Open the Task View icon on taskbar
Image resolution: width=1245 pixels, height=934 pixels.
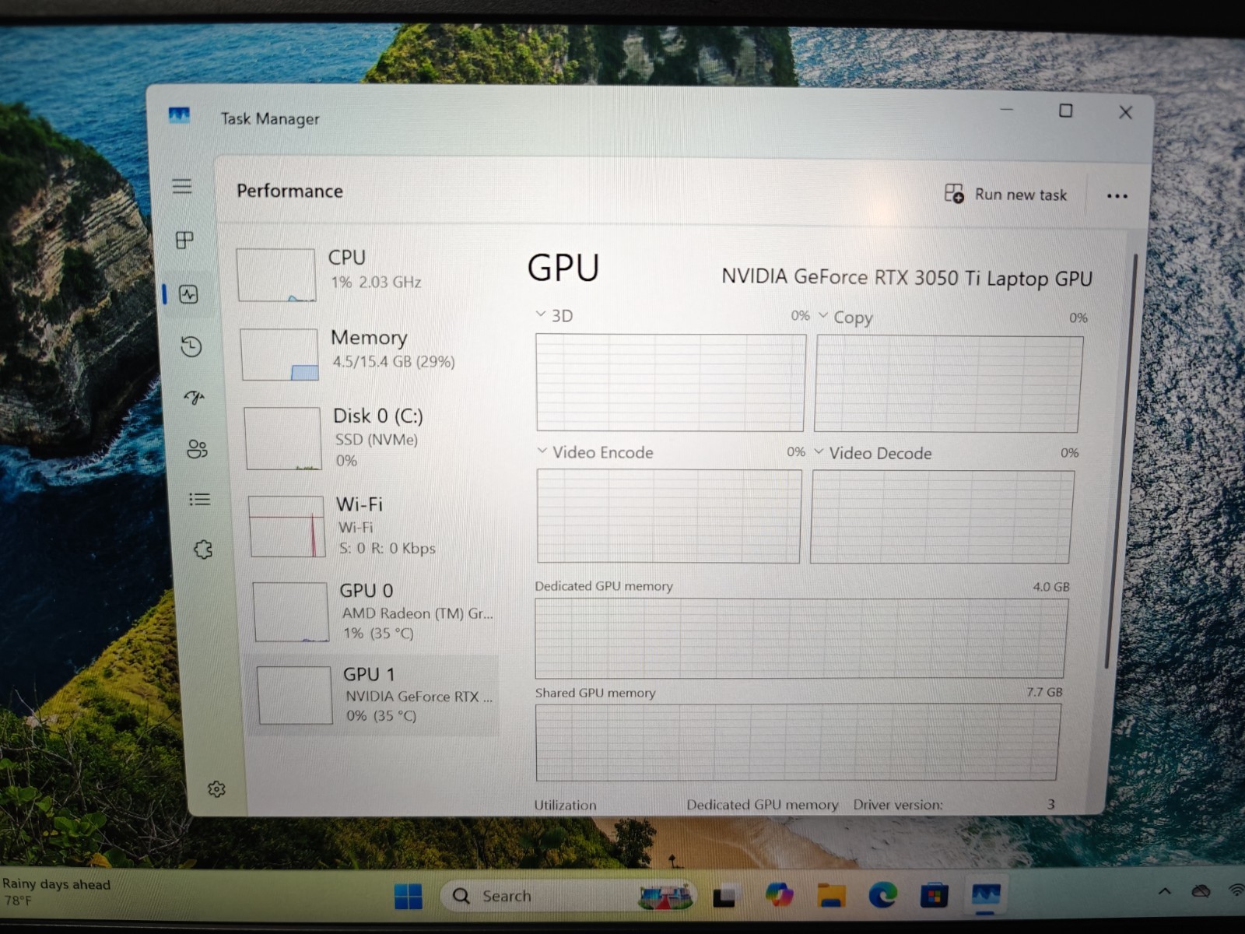724,897
